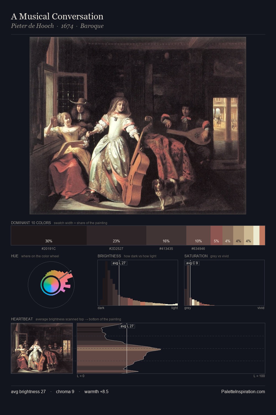Click the hue color wheel center
This screenshot has height=415, width=276.
[51, 285]
